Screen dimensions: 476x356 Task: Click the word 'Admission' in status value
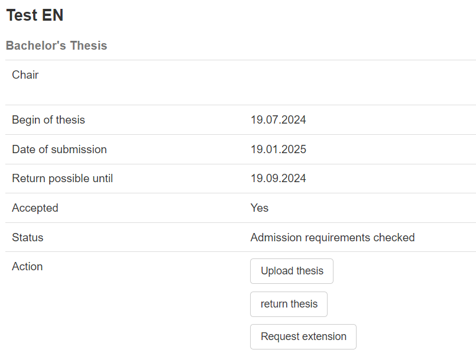point(276,238)
